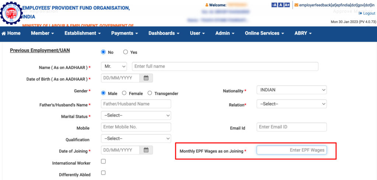Tick the International Worker checkbox

pyautogui.click(x=103, y=161)
